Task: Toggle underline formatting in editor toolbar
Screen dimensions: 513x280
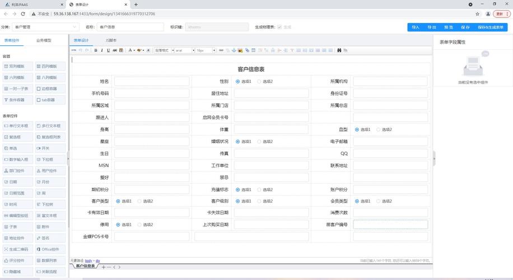Action: [108, 50]
